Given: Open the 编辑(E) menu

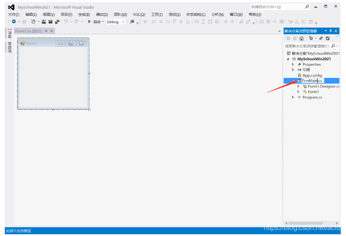Looking at the screenshot, I should click(31, 14).
